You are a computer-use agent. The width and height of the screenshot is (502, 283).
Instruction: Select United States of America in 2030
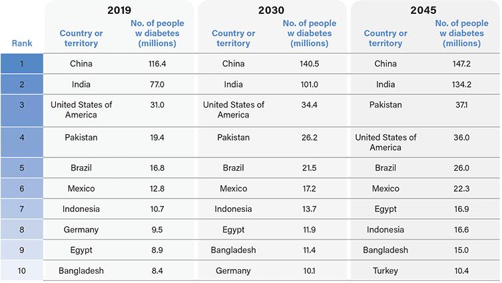click(x=234, y=110)
